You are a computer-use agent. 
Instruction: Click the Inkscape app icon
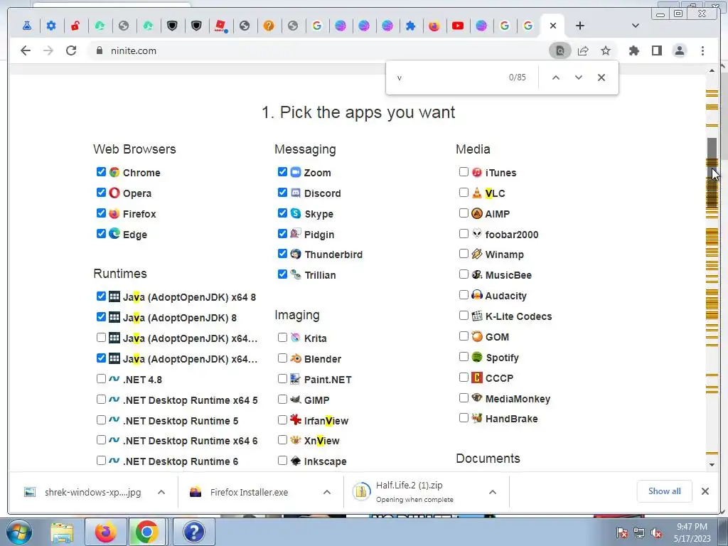tap(296, 461)
